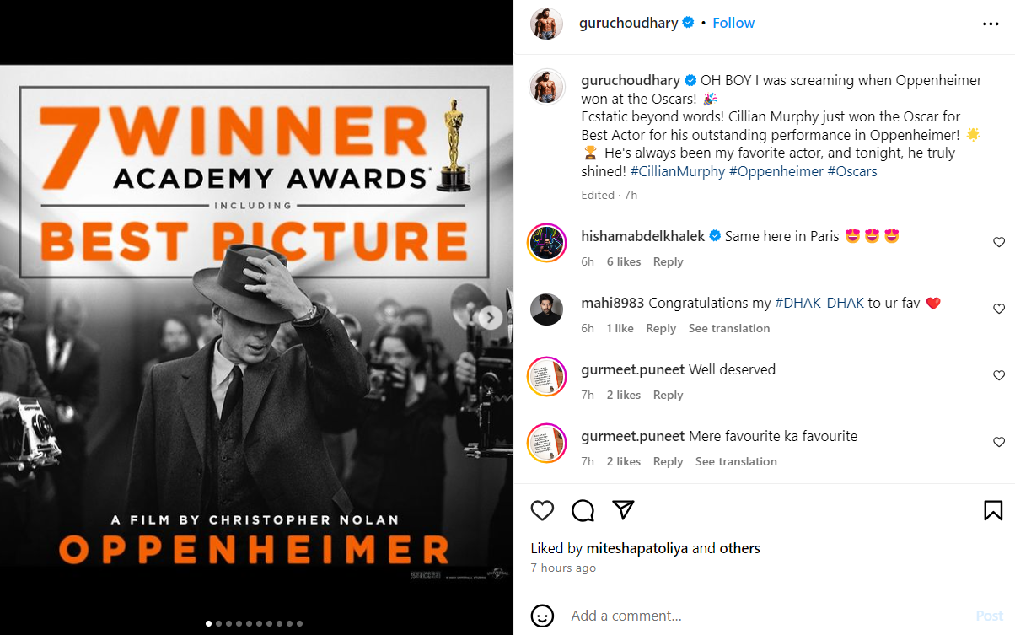This screenshot has width=1015, height=635.
Task: Like gurmeet.puneet's "Well deserved" comment
Action: 999,376
